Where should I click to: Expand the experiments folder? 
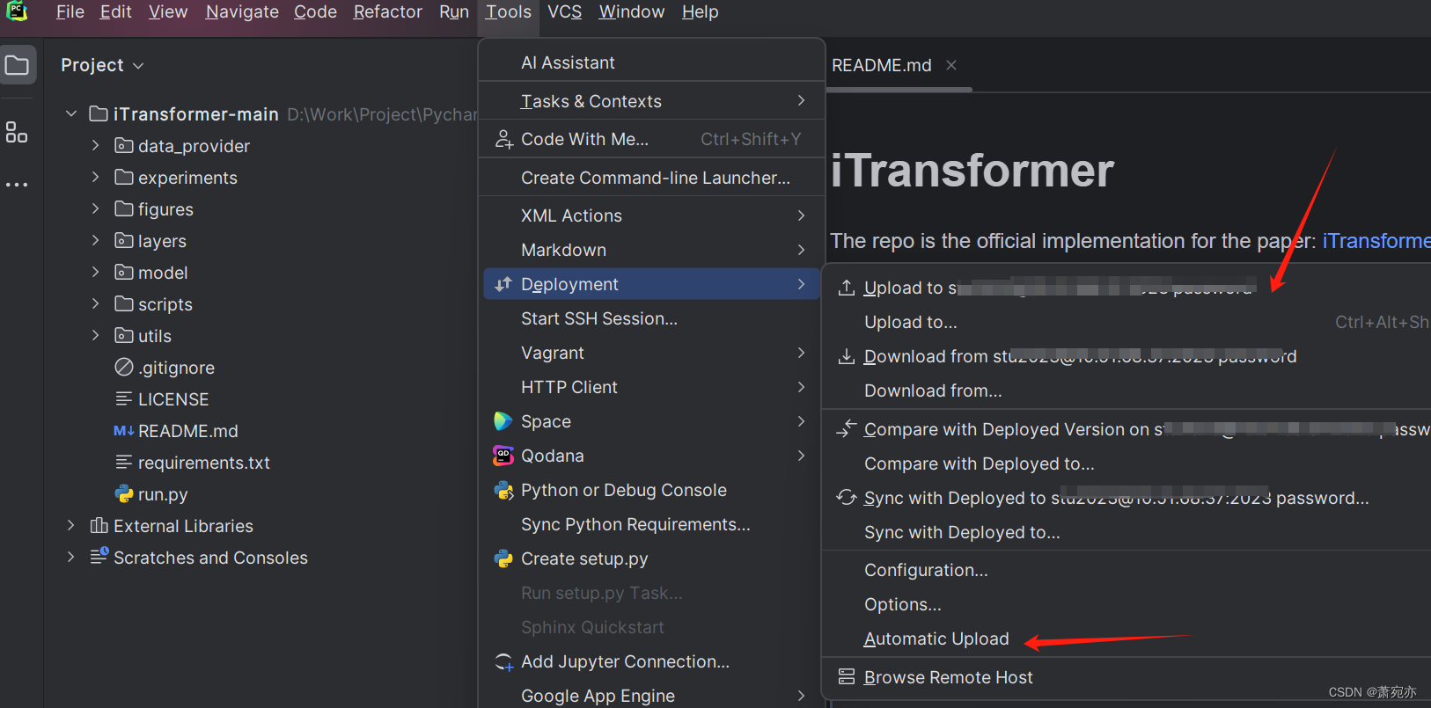(96, 177)
